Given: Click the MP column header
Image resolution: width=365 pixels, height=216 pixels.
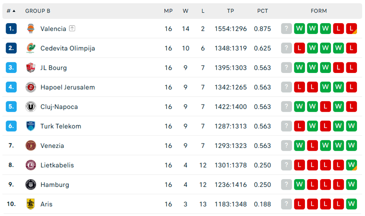Looking at the screenshot, I should point(168,11).
